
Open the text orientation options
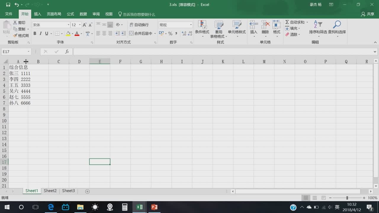pos(119,25)
